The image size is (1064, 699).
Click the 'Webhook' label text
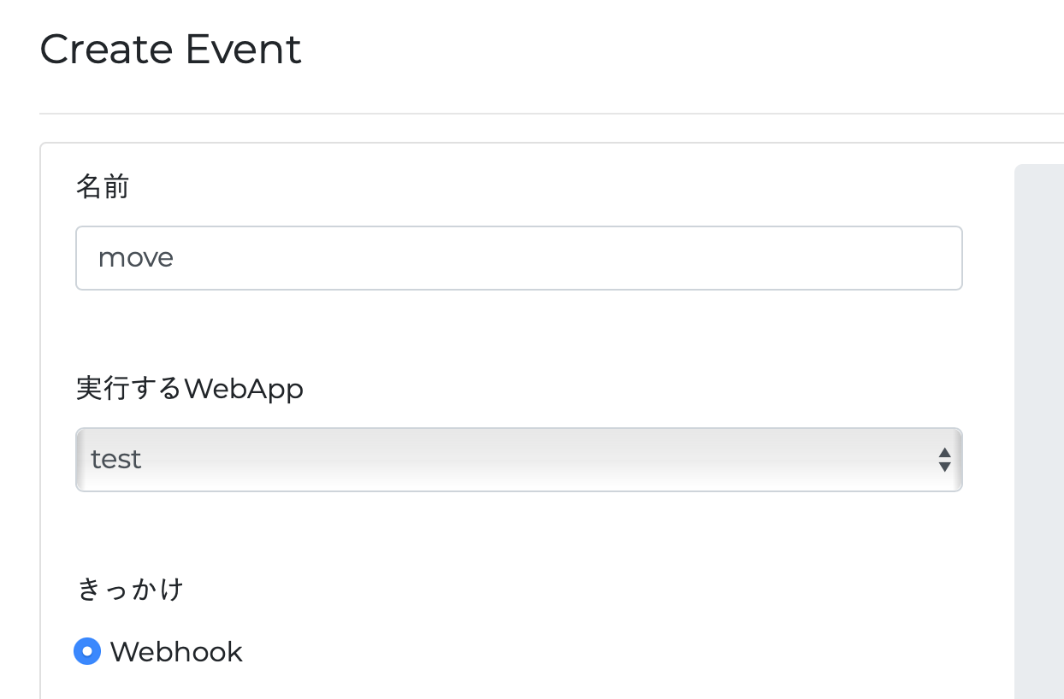click(x=176, y=652)
